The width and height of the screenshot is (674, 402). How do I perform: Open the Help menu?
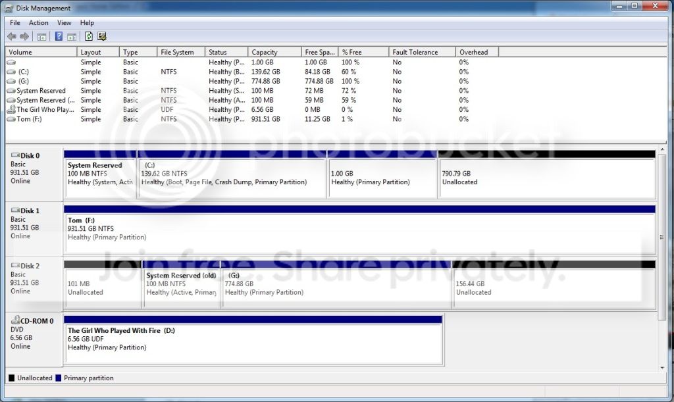click(x=87, y=23)
